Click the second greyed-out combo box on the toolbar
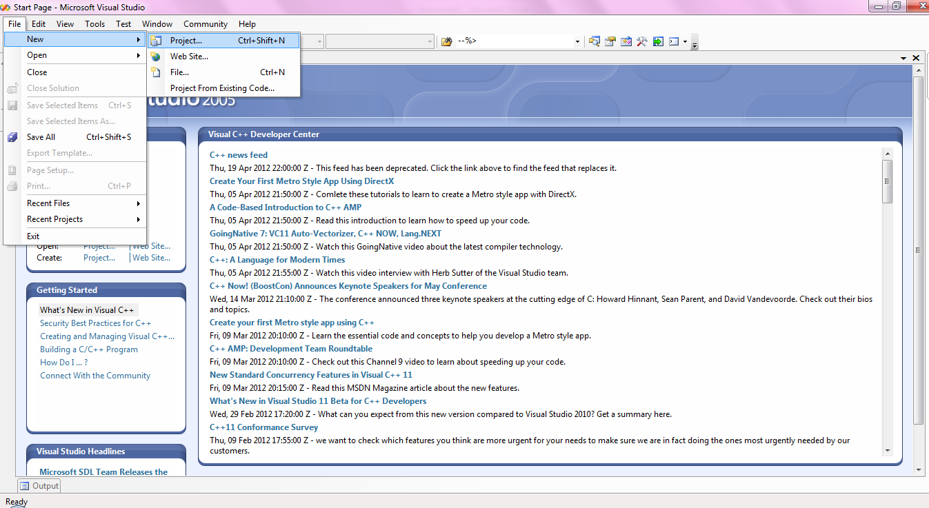Screen dimensions: 929x508 380,41
